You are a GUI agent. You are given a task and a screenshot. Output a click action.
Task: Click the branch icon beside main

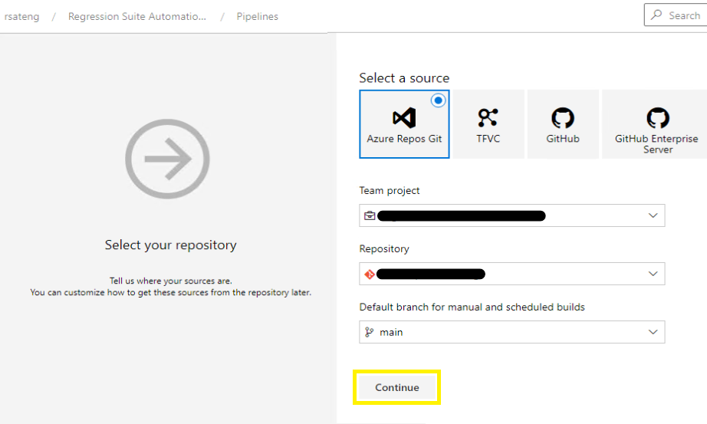(370, 332)
